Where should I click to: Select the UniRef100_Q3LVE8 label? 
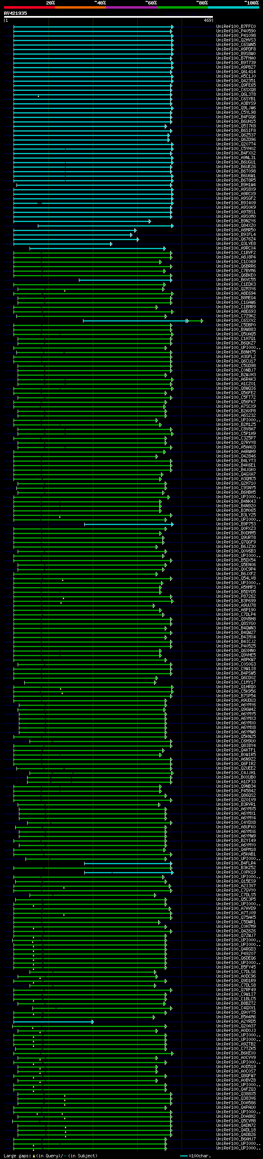pyautogui.click(x=236, y=243)
